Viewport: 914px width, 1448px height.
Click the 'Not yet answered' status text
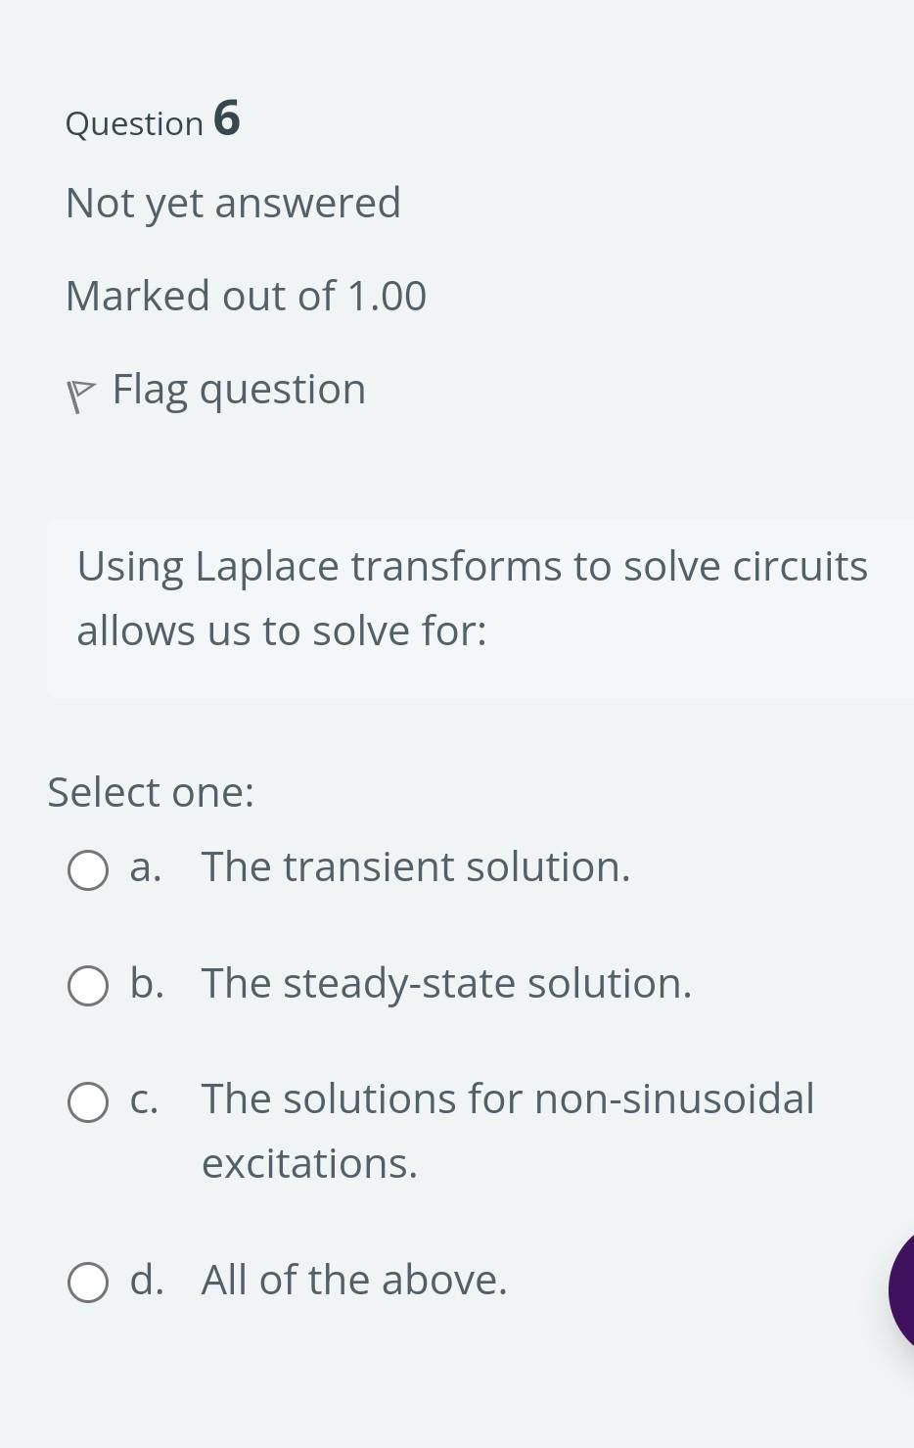click(x=233, y=203)
